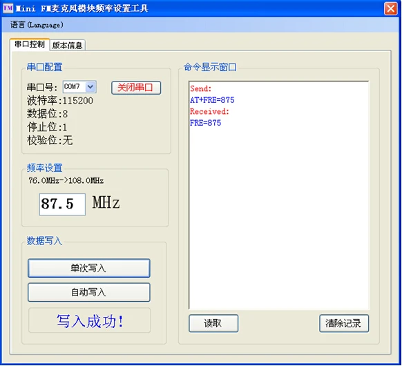This screenshot has height=366, width=402.
Task: Click the red Received: label in log
Action: pos(209,111)
